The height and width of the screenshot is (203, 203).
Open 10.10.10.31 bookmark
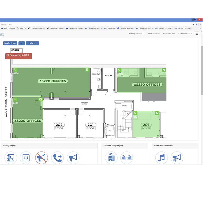pyautogui.click(x=110, y=28)
